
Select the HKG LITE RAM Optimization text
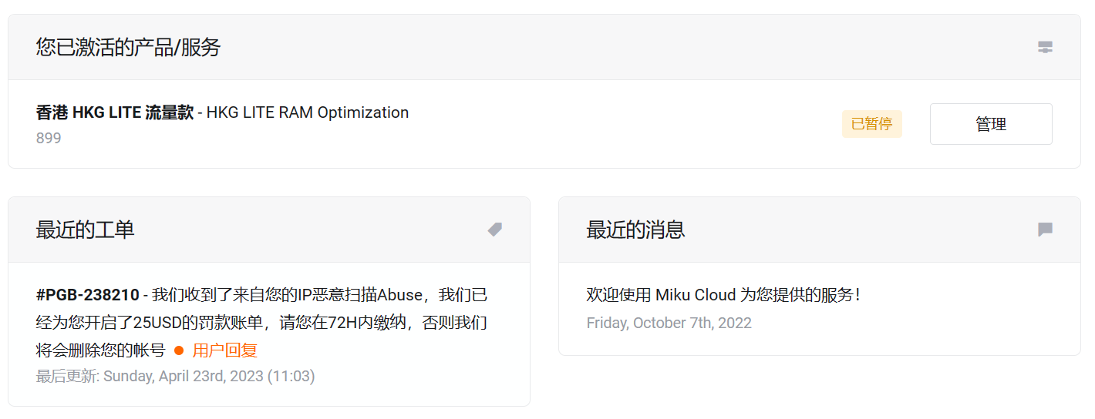(x=307, y=112)
